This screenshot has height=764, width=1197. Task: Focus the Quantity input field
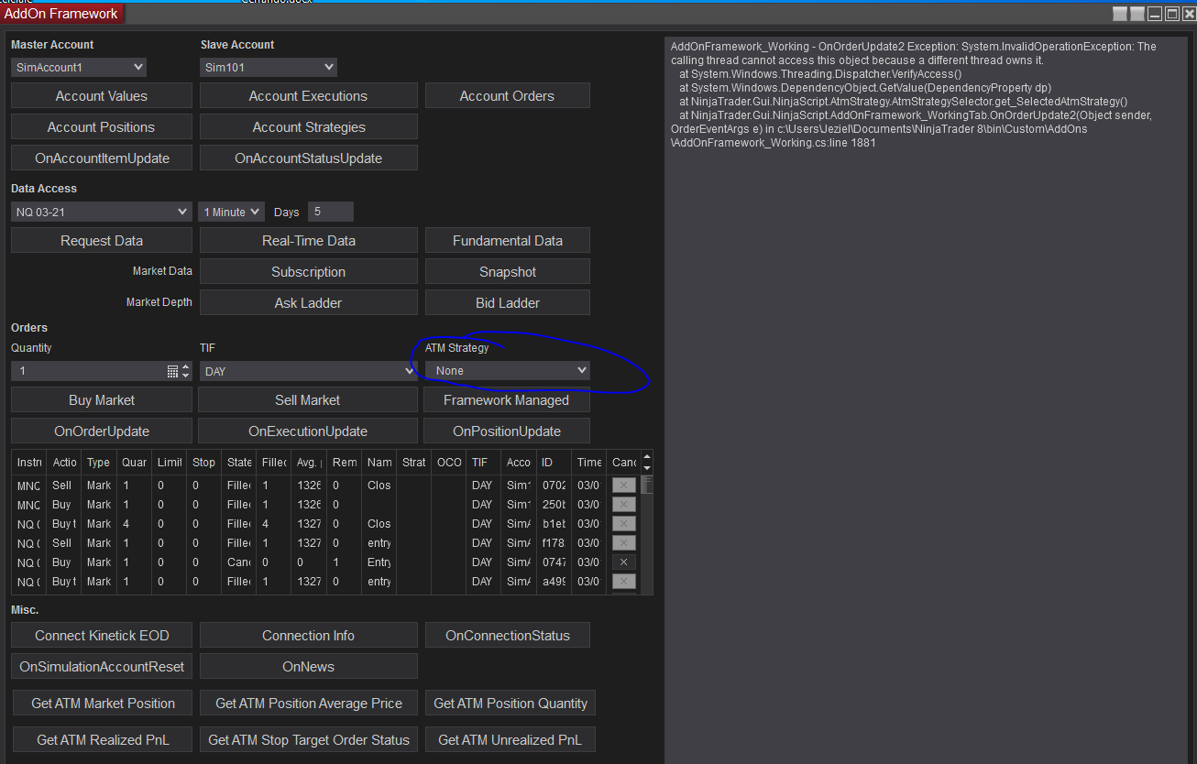[88, 371]
